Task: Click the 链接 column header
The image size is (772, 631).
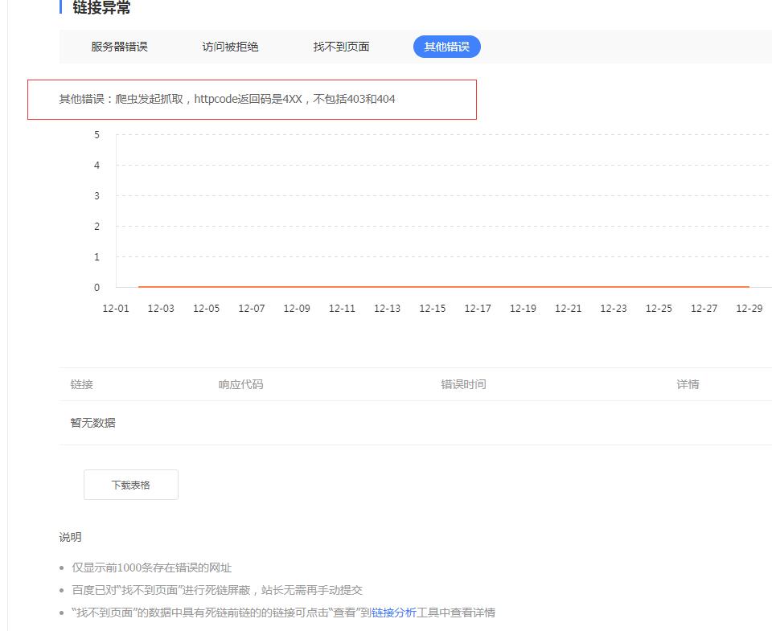Action: pyautogui.click(x=82, y=384)
